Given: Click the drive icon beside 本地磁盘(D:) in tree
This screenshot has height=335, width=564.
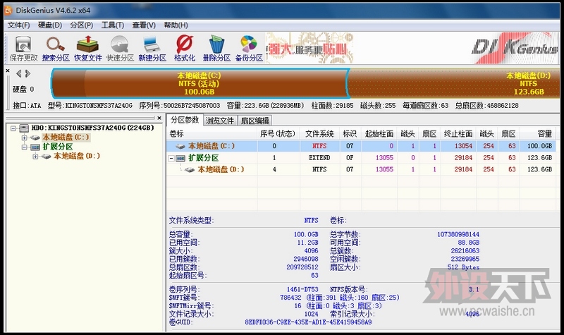Looking at the screenshot, I should [x=46, y=156].
